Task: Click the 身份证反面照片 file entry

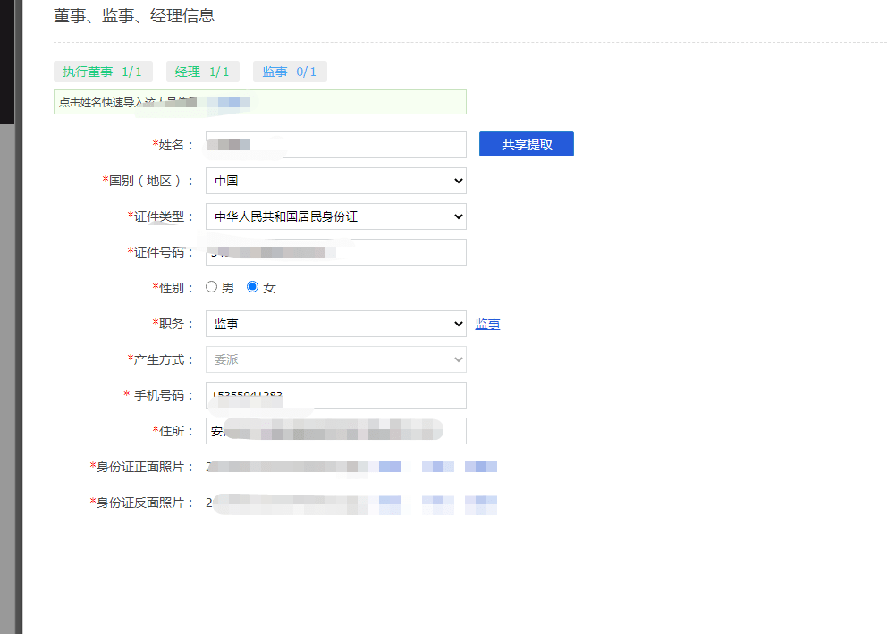Action: click(x=351, y=503)
